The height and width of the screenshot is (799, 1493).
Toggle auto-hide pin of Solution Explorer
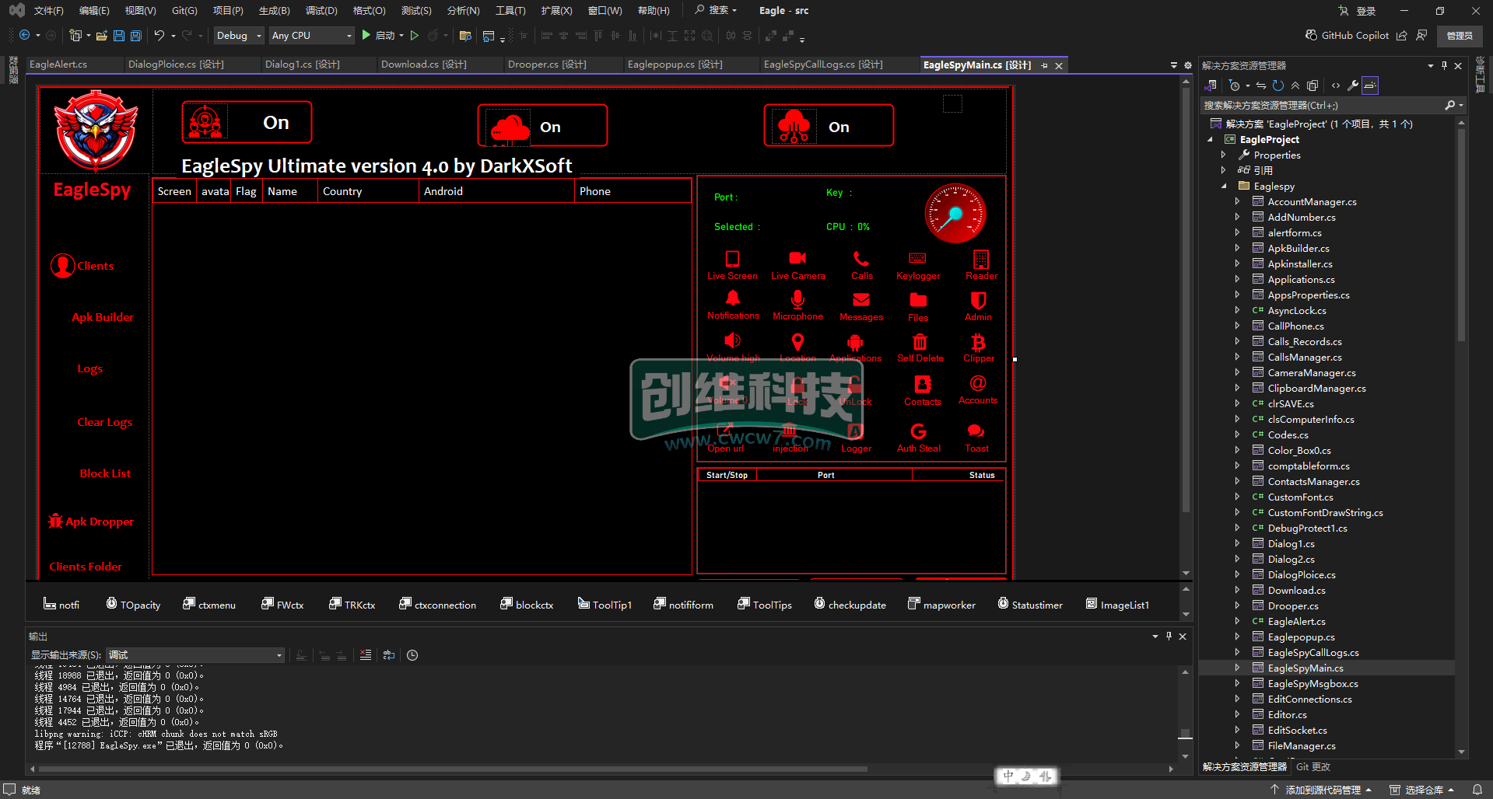click(x=1444, y=66)
